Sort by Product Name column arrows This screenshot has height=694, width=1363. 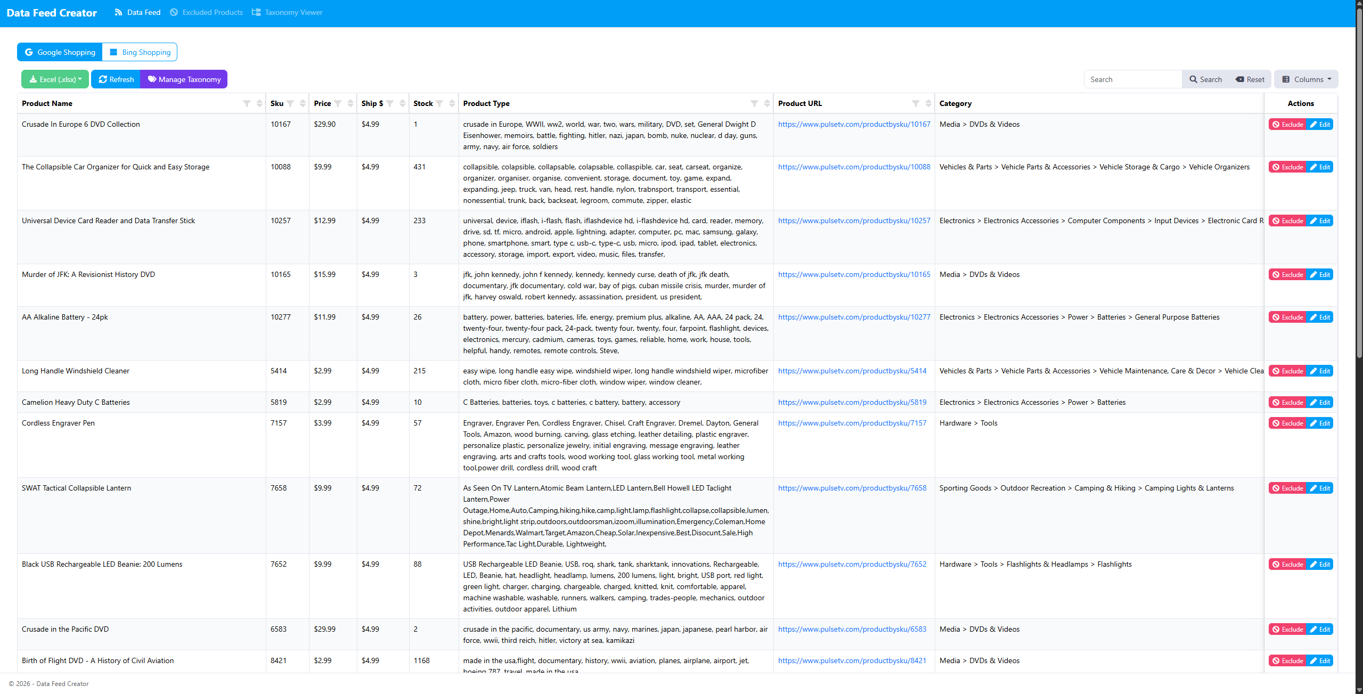pyautogui.click(x=259, y=103)
